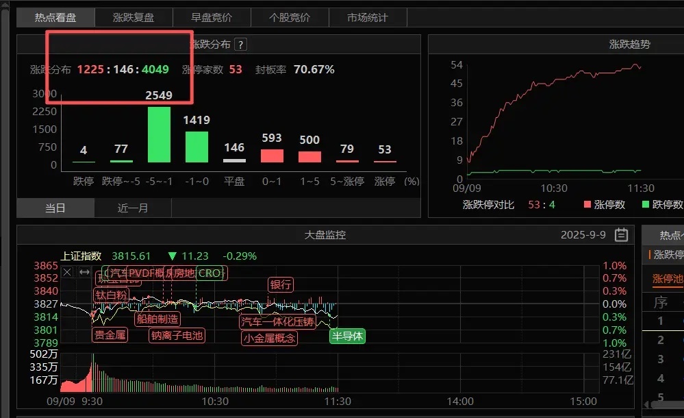Viewport: 684px width, 418px height.
Task: Click the green 跌停数 legend swatch
Action: pos(646,204)
